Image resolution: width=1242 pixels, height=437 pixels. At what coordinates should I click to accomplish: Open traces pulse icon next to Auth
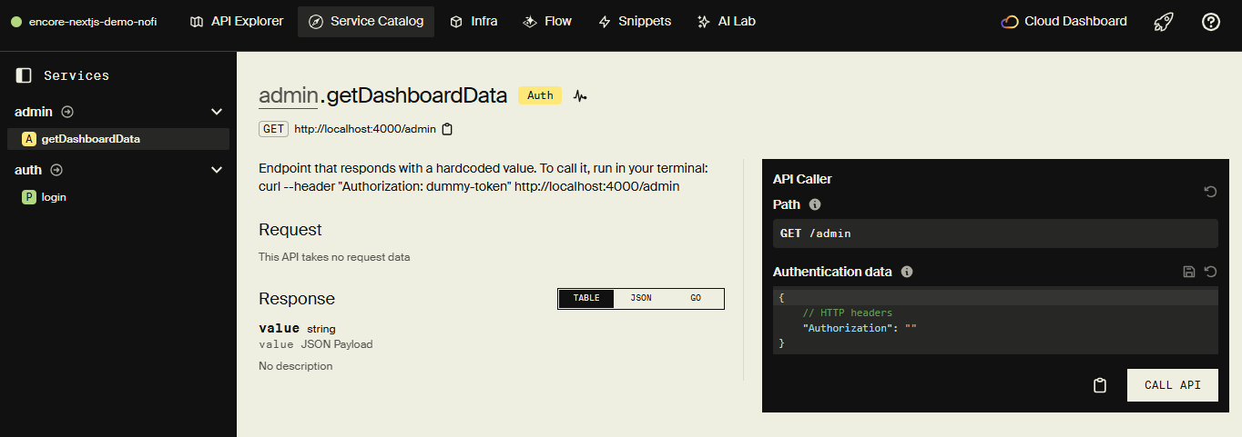[x=580, y=95]
